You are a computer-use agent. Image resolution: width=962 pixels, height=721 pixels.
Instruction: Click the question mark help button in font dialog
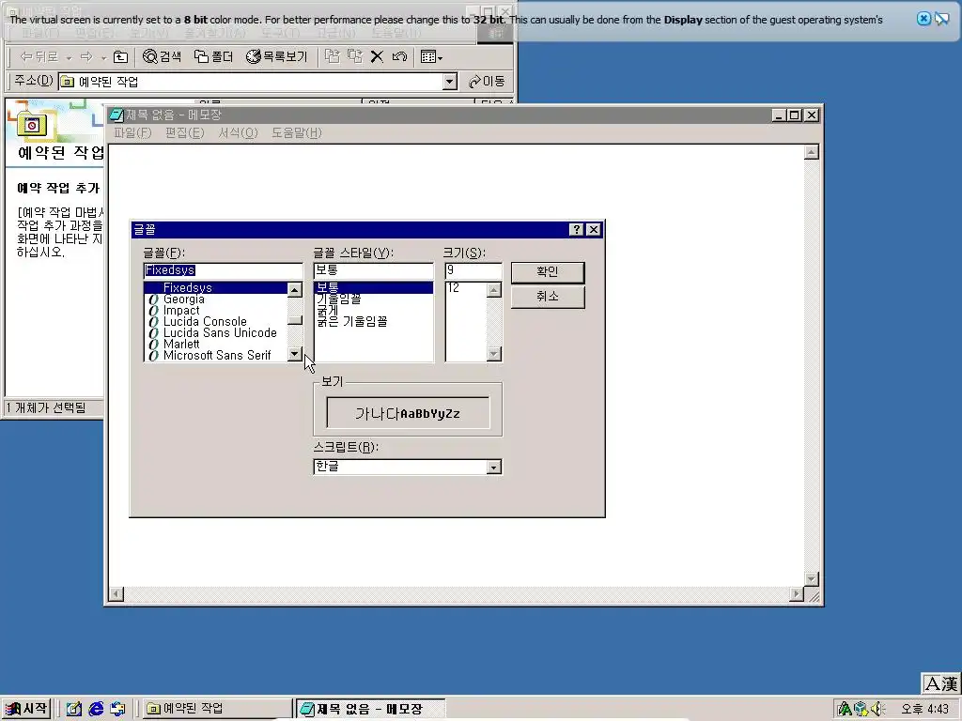[x=576, y=229]
